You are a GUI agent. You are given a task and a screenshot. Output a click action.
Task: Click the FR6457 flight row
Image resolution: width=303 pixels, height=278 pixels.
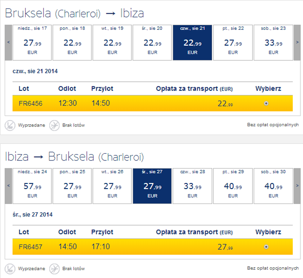153,247
